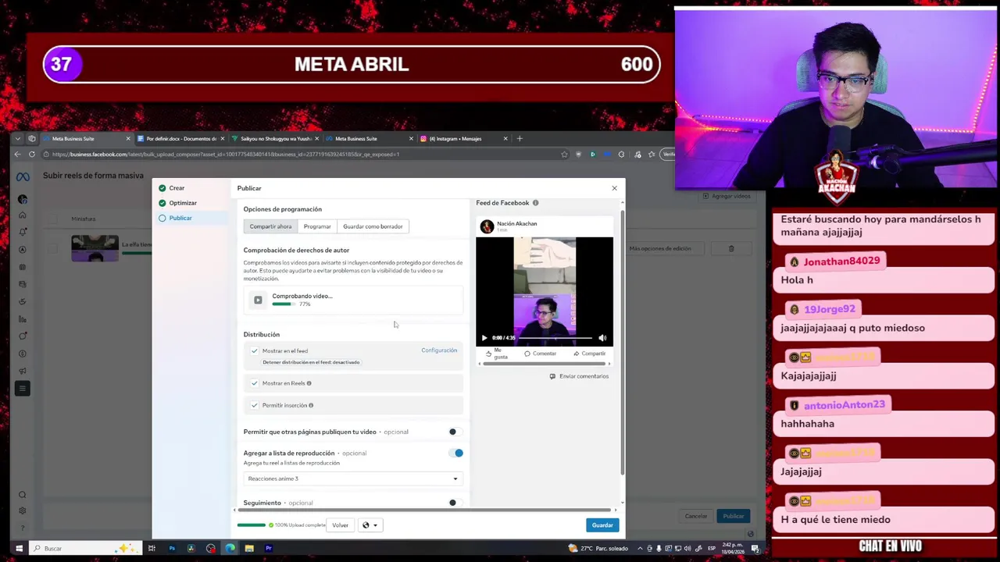Click Más opciones de edición button
Viewport: 1000px width, 562px height.
tap(660, 248)
